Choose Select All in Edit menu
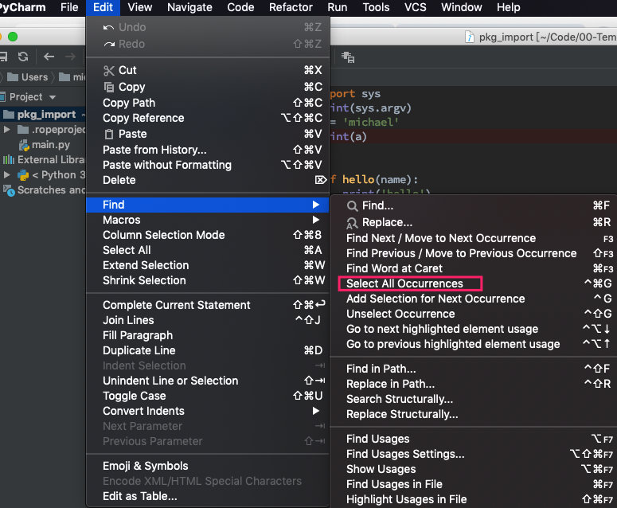Viewport: 617px width, 508px height. [208, 250]
